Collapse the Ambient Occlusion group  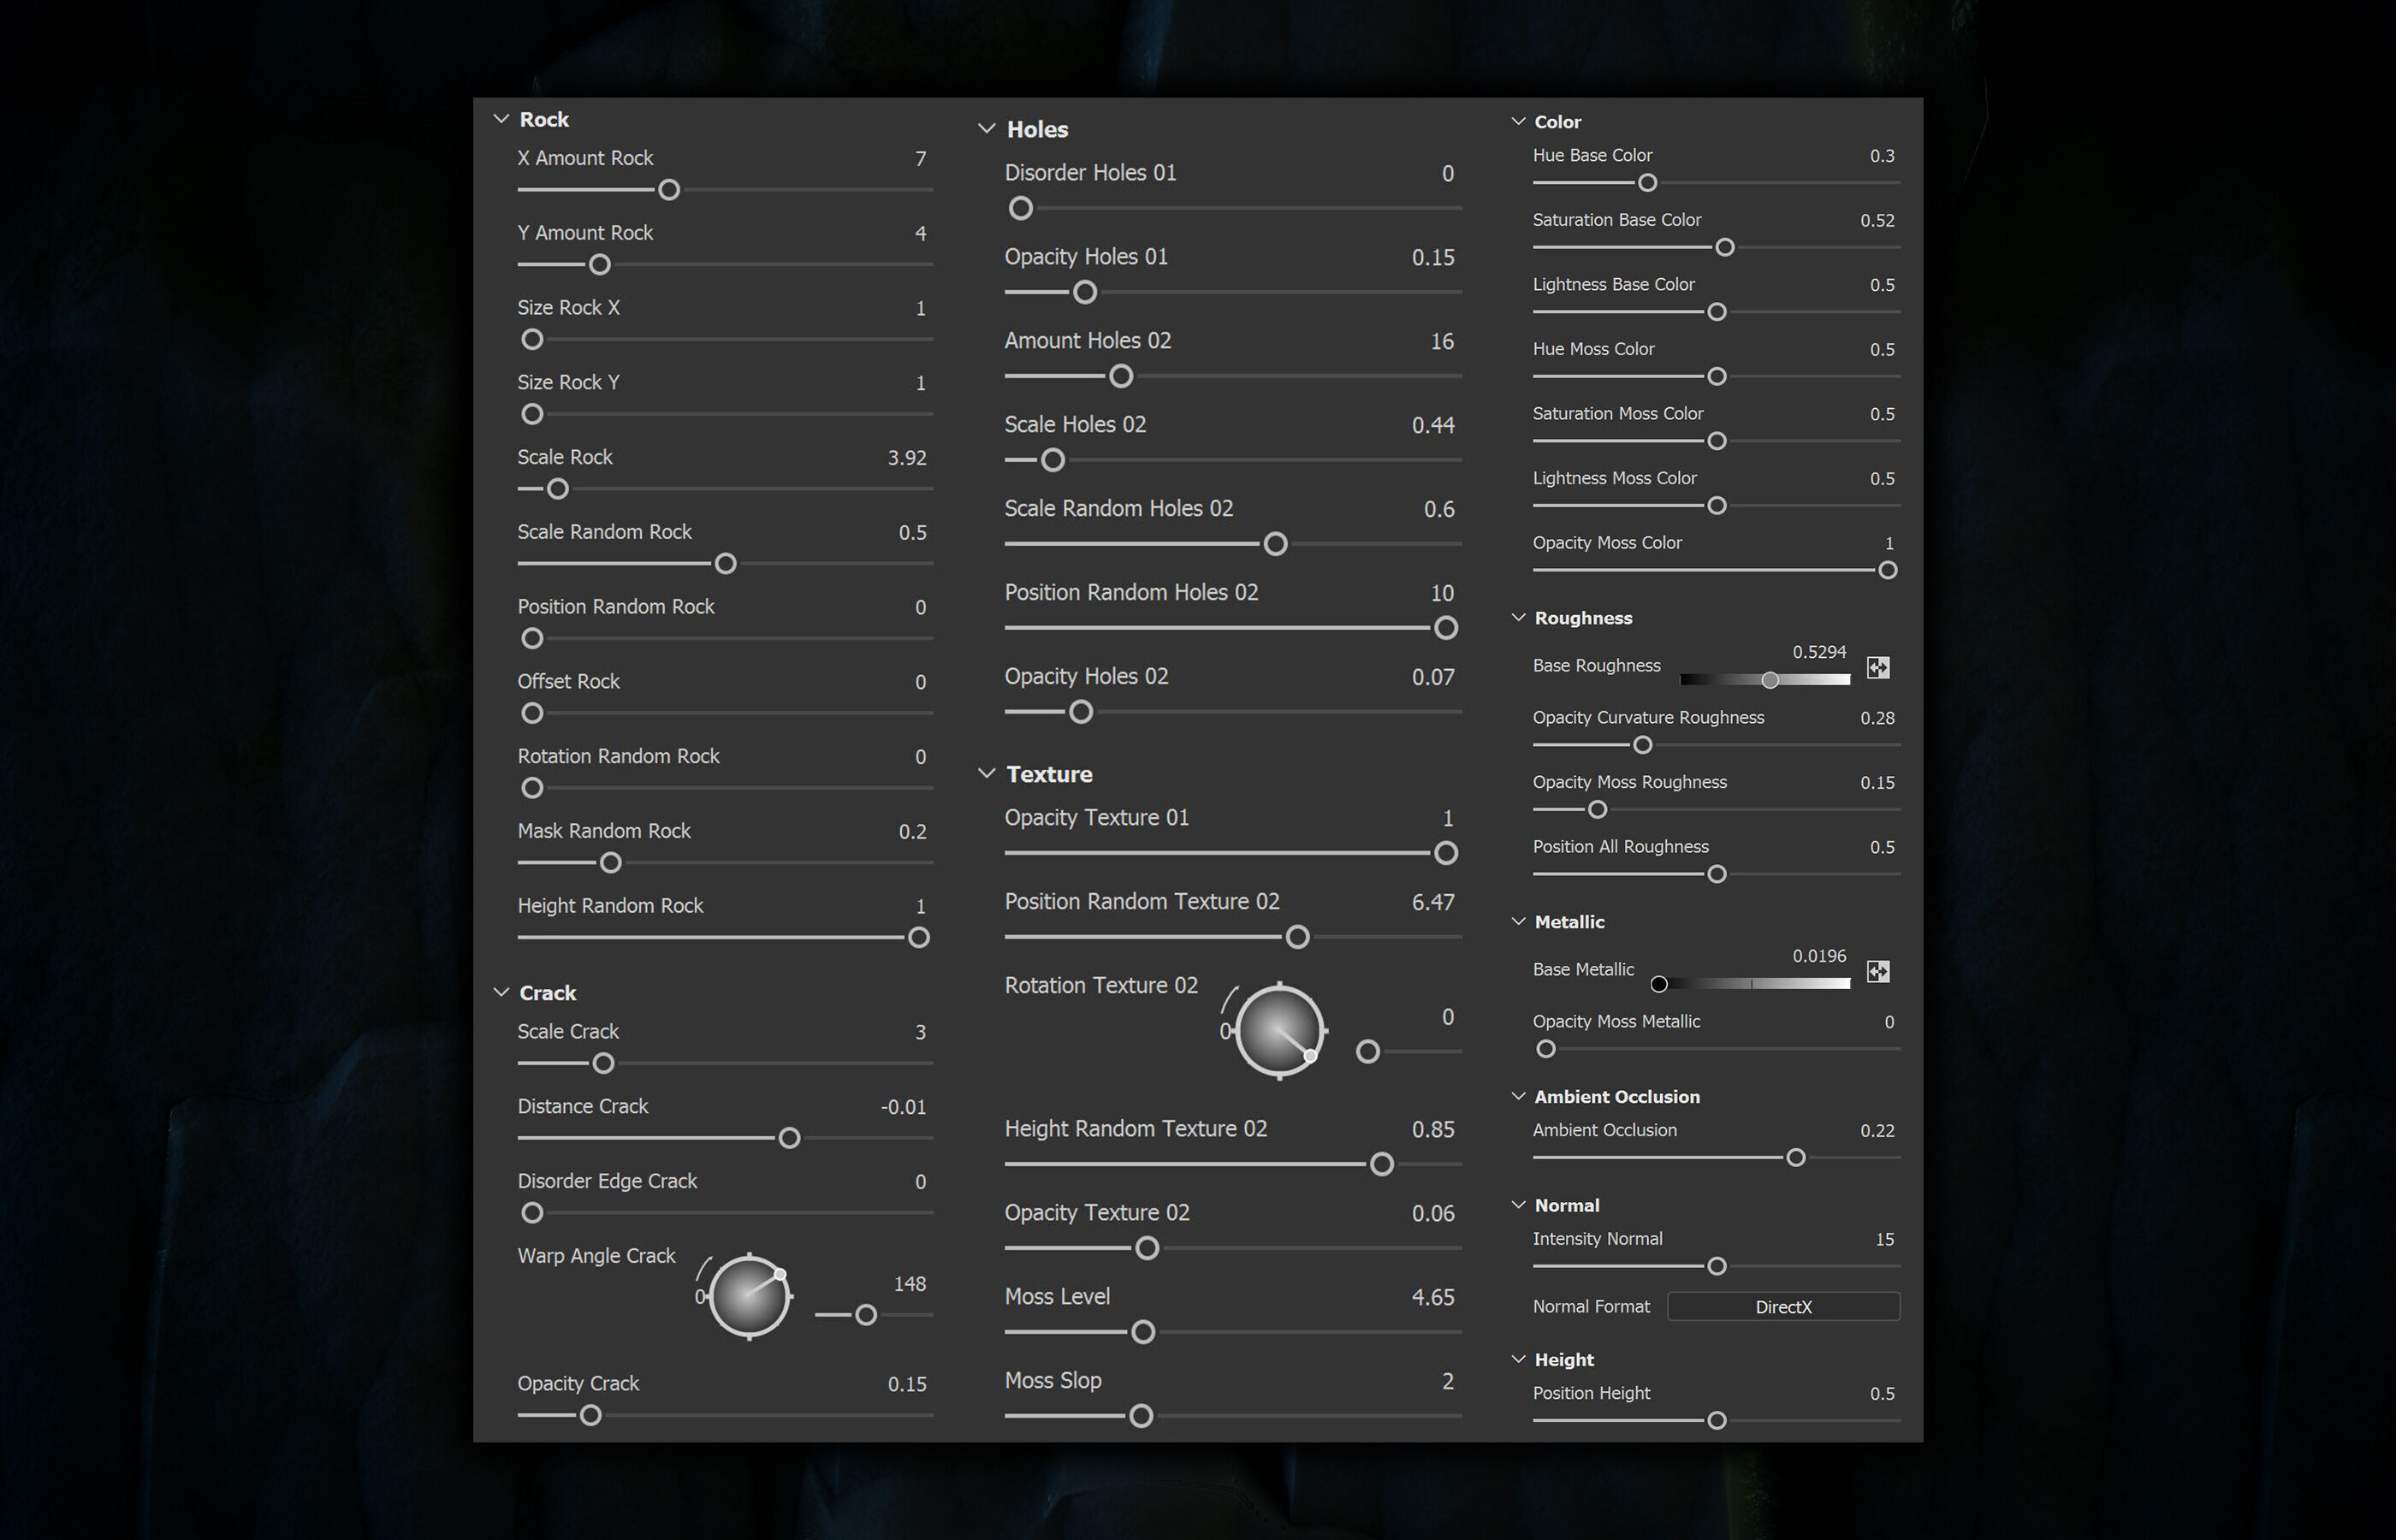pos(1518,1097)
